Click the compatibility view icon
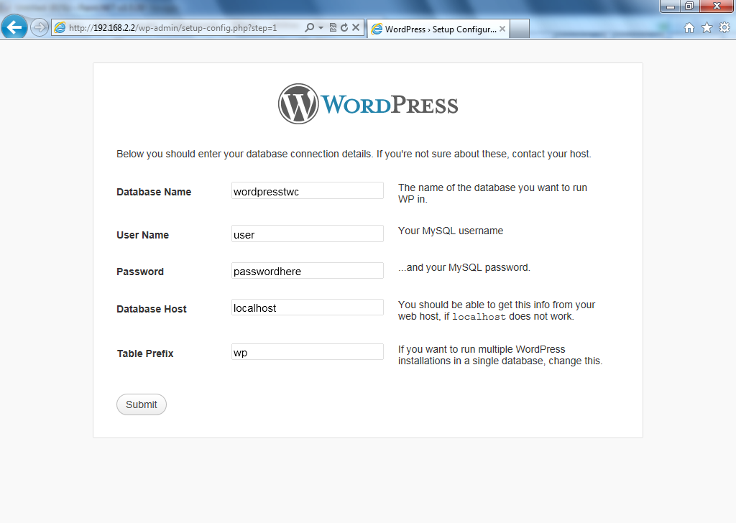 click(333, 28)
